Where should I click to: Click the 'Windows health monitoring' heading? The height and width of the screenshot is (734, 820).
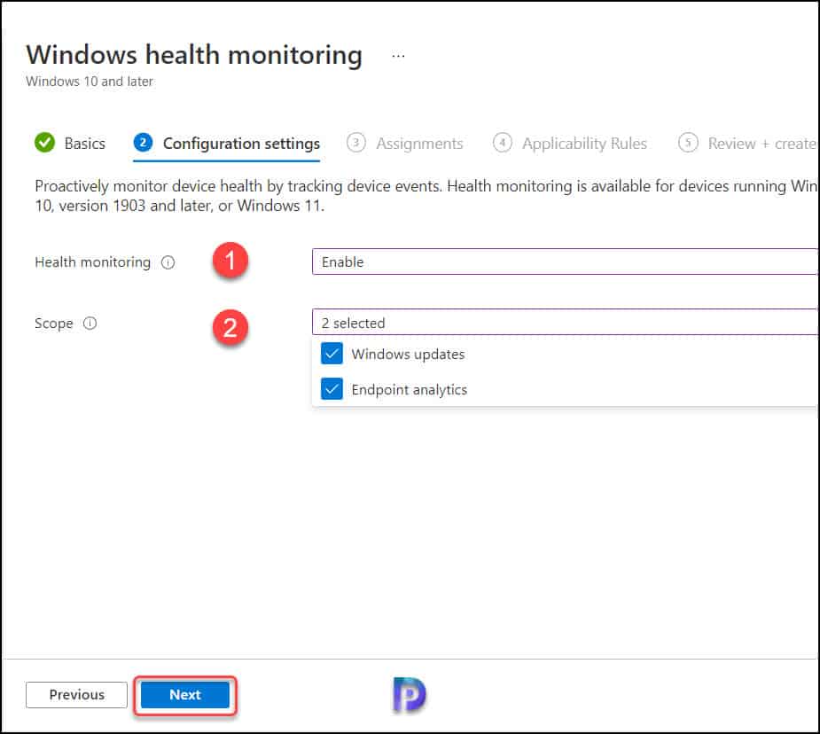(194, 55)
